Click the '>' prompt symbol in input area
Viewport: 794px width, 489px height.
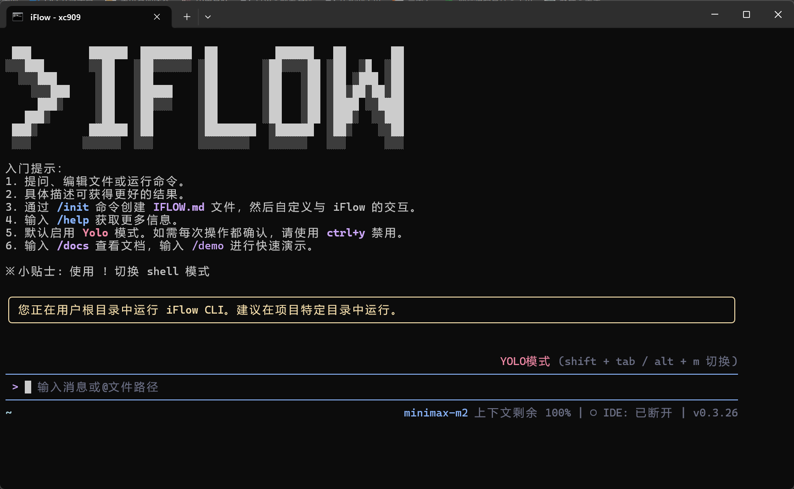14,387
